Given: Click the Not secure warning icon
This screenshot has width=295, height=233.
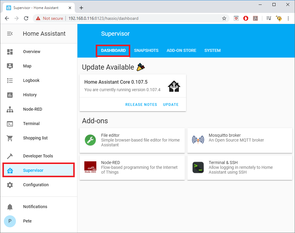Looking at the screenshot, I should pyautogui.click(x=38, y=18).
